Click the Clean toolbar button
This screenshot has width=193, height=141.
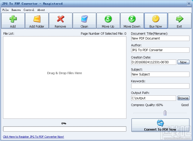click(x=84, y=21)
